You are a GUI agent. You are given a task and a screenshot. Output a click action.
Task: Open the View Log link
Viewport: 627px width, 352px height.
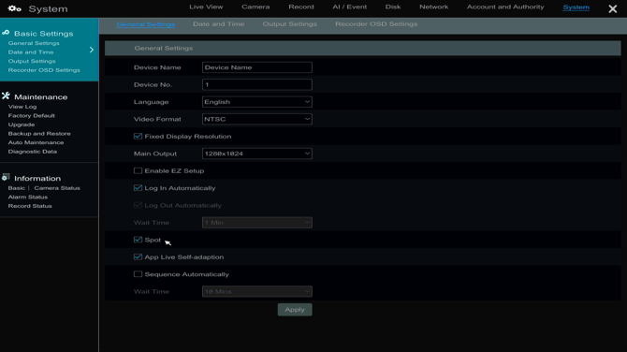click(x=22, y=107)
